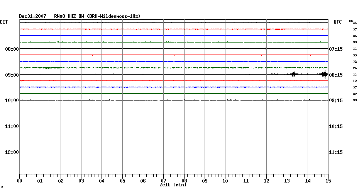
Task: Select station code RWMO in header
Action: 59,16
